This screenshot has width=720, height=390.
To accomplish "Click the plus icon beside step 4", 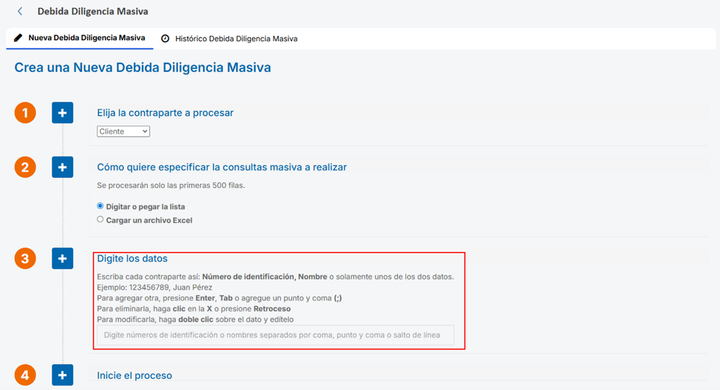I will (x=62, y=375).
